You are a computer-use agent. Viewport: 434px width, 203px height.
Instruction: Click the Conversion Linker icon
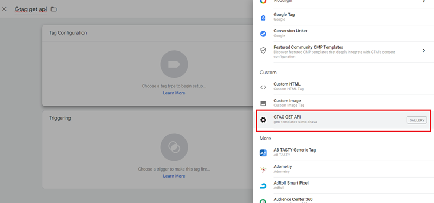point(263,34)
